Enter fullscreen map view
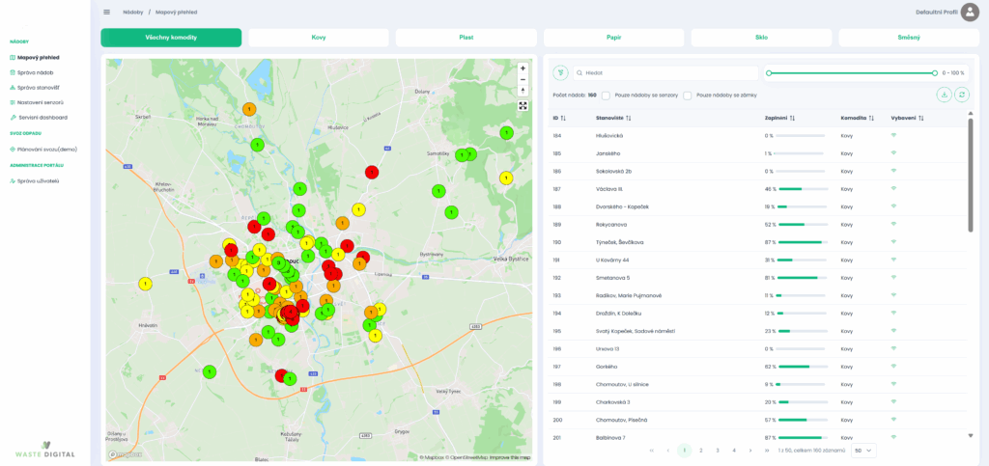 click(x=523, y=106)
